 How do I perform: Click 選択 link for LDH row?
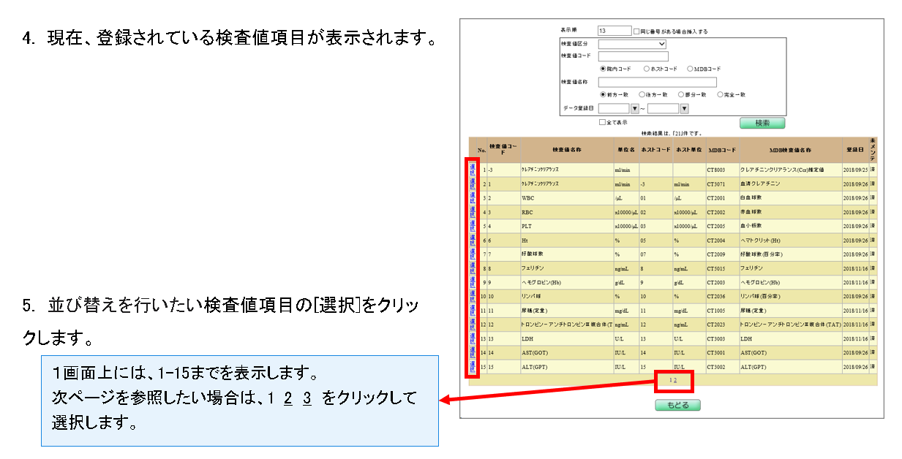pyautogui.click(x=473, y=338)
